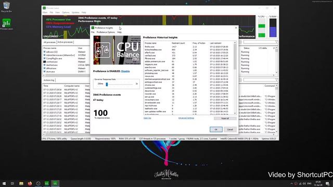Switch to Active processes tab
This screenshot has height=187, width=333.
(x=65, y=42)
